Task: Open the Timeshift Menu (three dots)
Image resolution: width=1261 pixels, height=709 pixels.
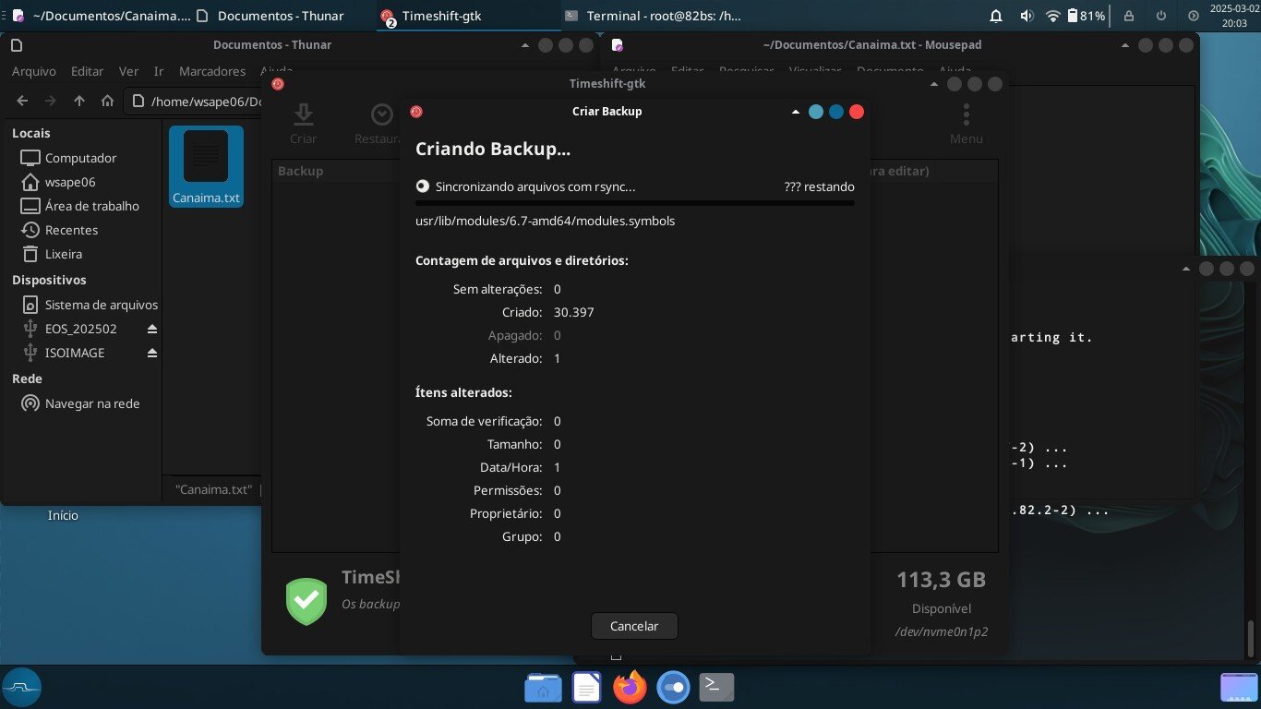Action: click(x=966, y=125)
